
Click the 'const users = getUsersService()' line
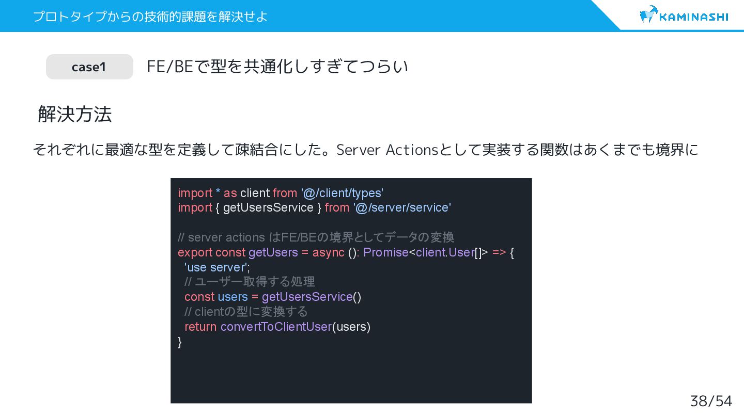(x=273, y=297)
